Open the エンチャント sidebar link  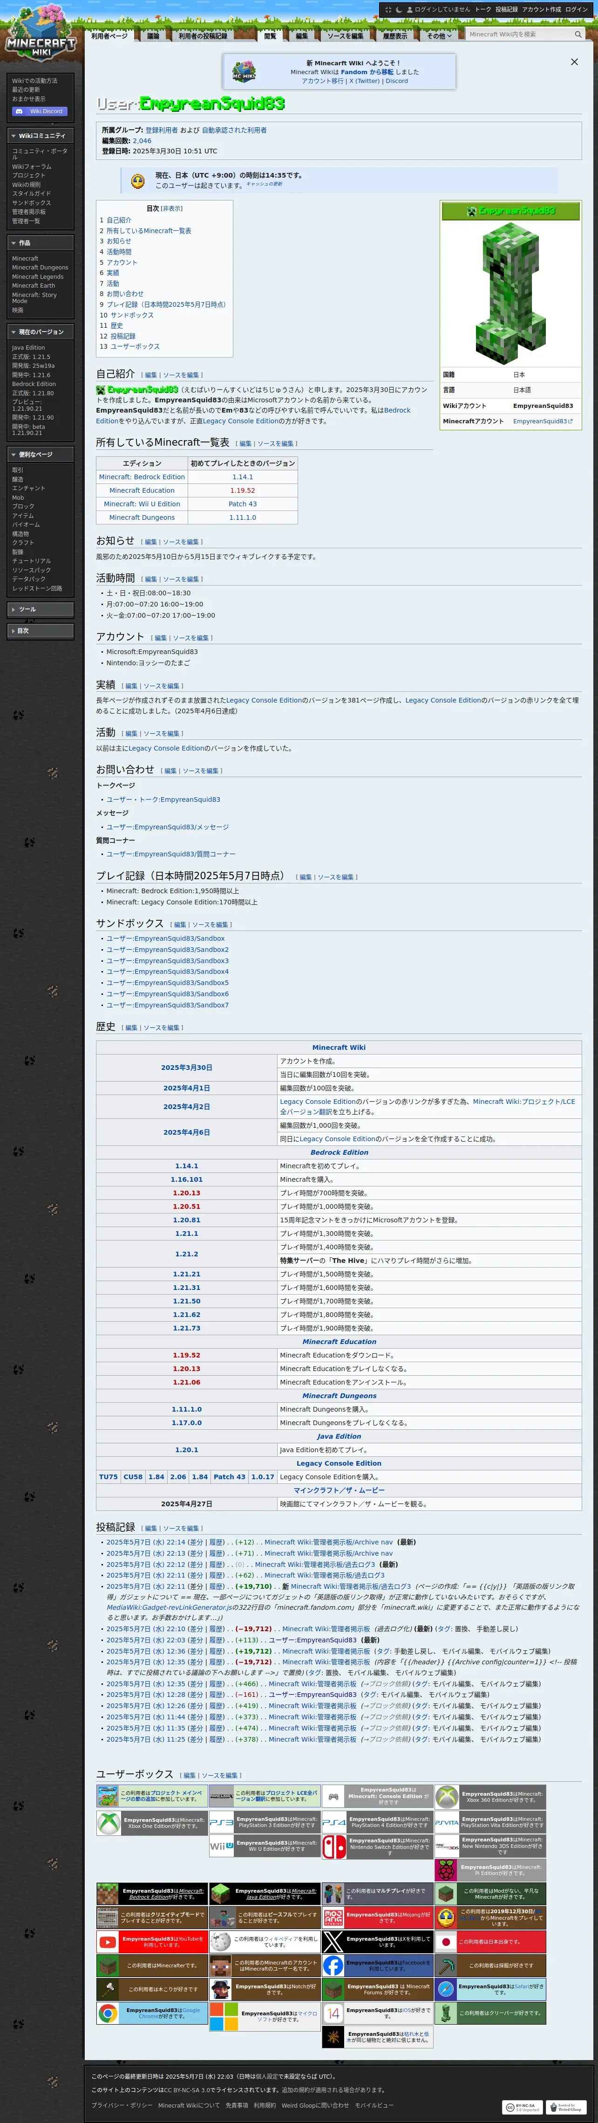coord(29,488)
